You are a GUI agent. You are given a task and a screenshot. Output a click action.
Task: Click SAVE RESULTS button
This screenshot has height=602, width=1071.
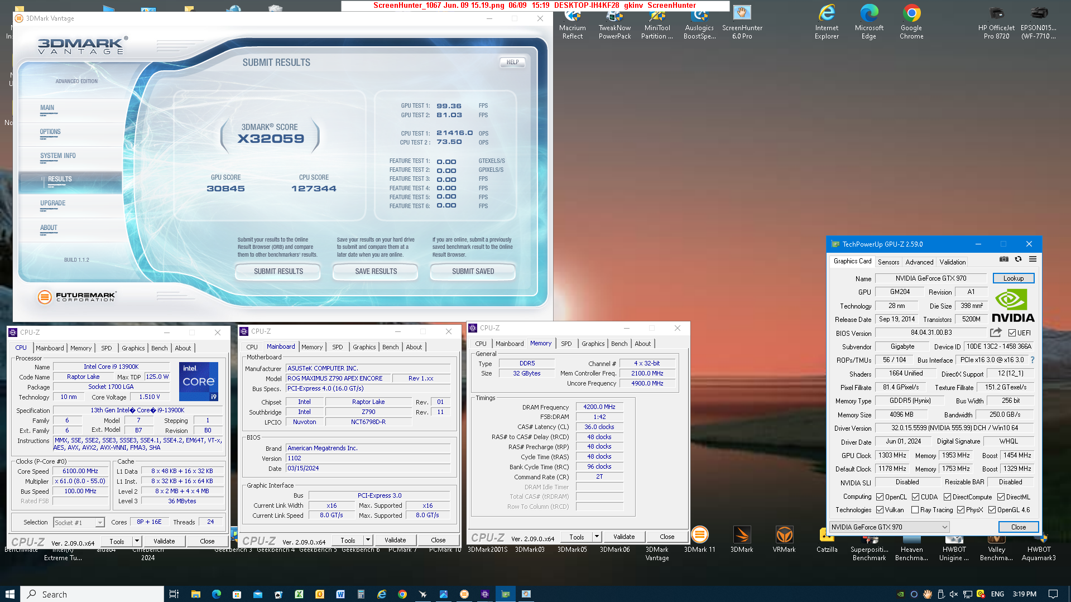pos(376,272)
